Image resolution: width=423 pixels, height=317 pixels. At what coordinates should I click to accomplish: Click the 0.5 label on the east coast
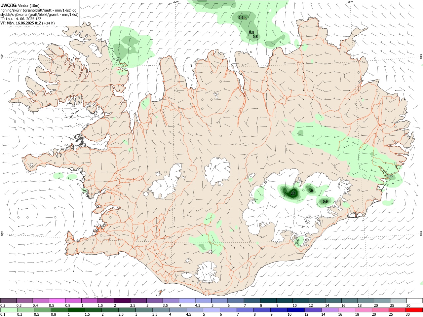coord(390,176)
